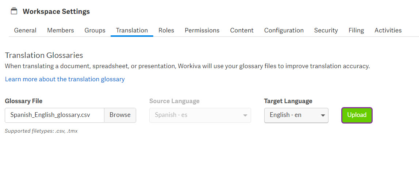Image resolution: width=419 pixels, height=176 pixels.
Task: Go to the Roles tab
Action: click(166, 30)
